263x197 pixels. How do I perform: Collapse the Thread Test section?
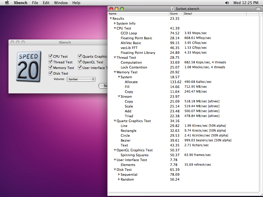click(x=115, y=57)
